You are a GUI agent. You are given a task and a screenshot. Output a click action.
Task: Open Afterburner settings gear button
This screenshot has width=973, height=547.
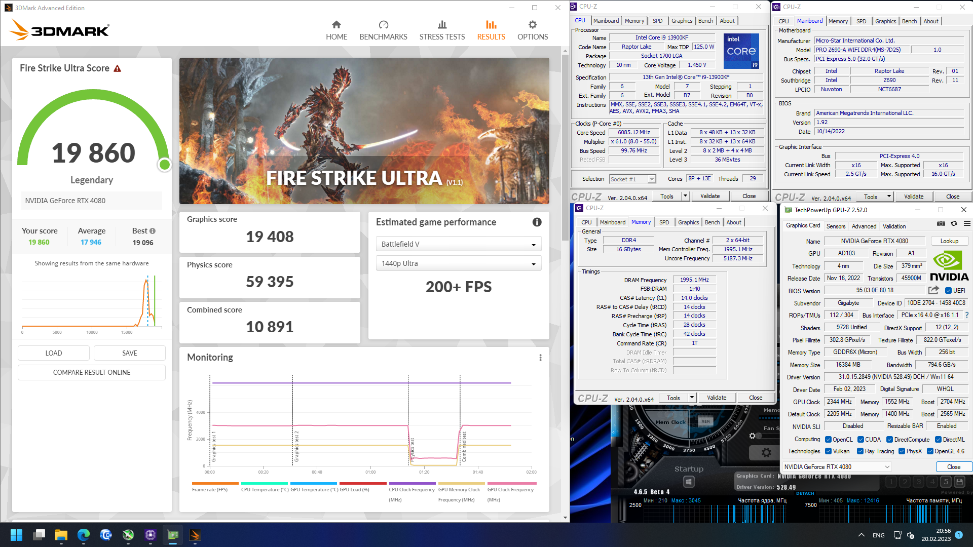[766, 452]
